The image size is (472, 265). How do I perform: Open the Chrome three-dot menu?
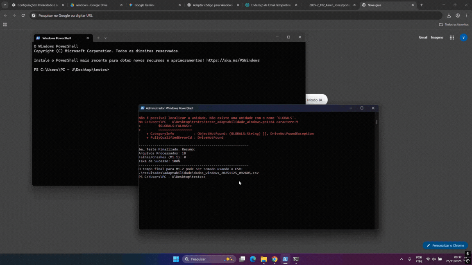(x=466, y=16)
